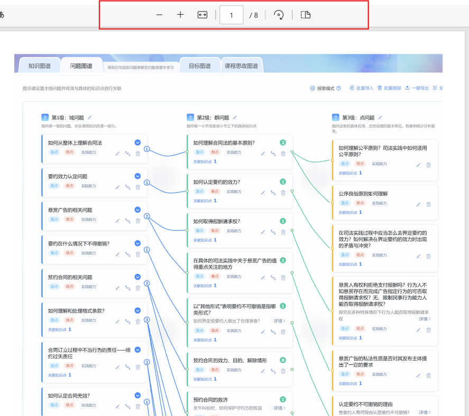Delete the 公序良俗原则如何理解 card
This screenshot has width=469, height=416.
click(x=429, y=204)
